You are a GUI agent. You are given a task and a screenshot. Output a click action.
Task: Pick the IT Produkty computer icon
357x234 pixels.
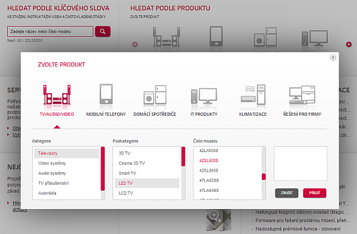tap(203, 96)
